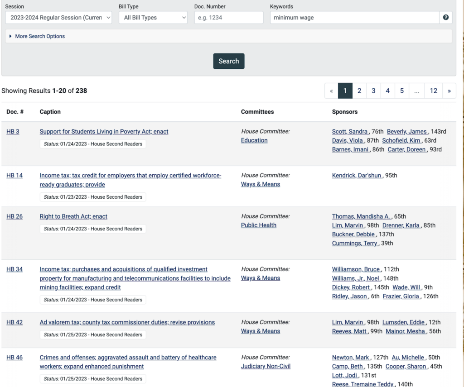This screenshot has height=387, width=464.
Task: Open bill HB 3
Action: [x=13, y=132]
